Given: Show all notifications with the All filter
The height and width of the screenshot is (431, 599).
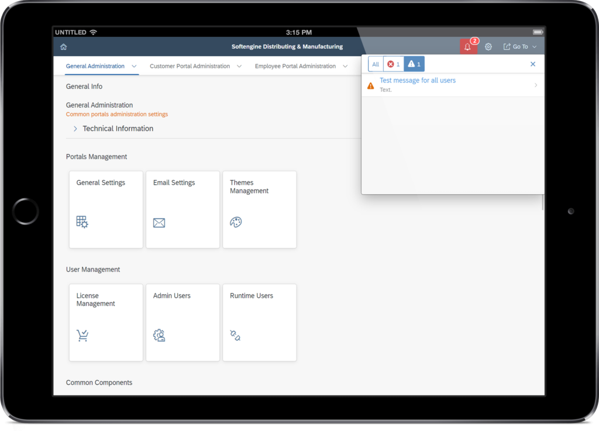Looking at the screenshot, I should (x=376, y=64).
